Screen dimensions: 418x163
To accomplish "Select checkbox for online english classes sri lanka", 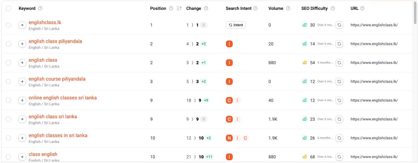I will pyautogui.click(x=8, y=100).
